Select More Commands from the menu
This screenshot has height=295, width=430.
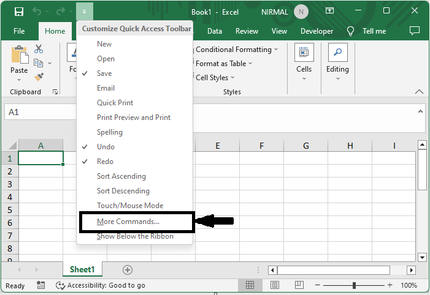pos(128,222)
